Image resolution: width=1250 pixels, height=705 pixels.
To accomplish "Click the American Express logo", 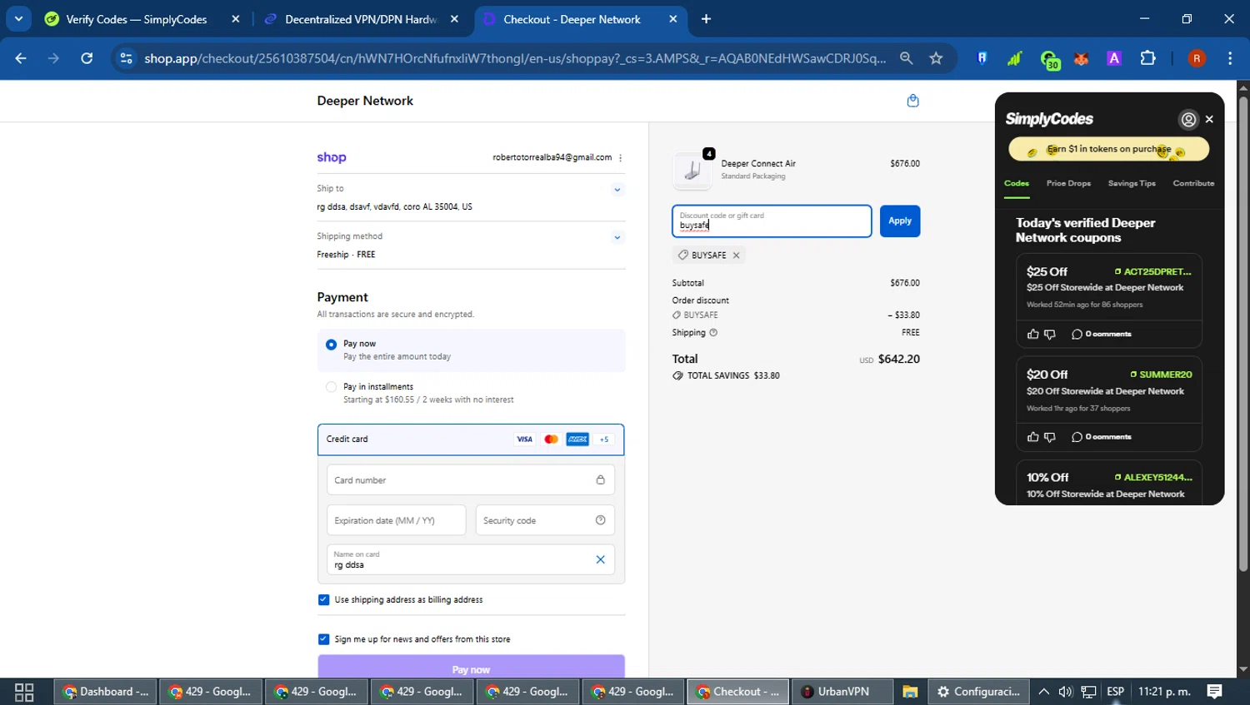I will [x=577, y=439].
